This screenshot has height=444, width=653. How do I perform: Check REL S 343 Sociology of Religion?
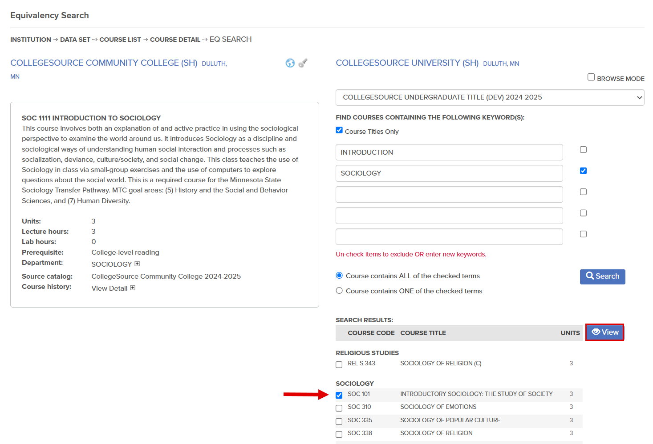pos(339,364)
